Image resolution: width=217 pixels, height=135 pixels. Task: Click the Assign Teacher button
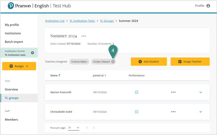(190, 61)
